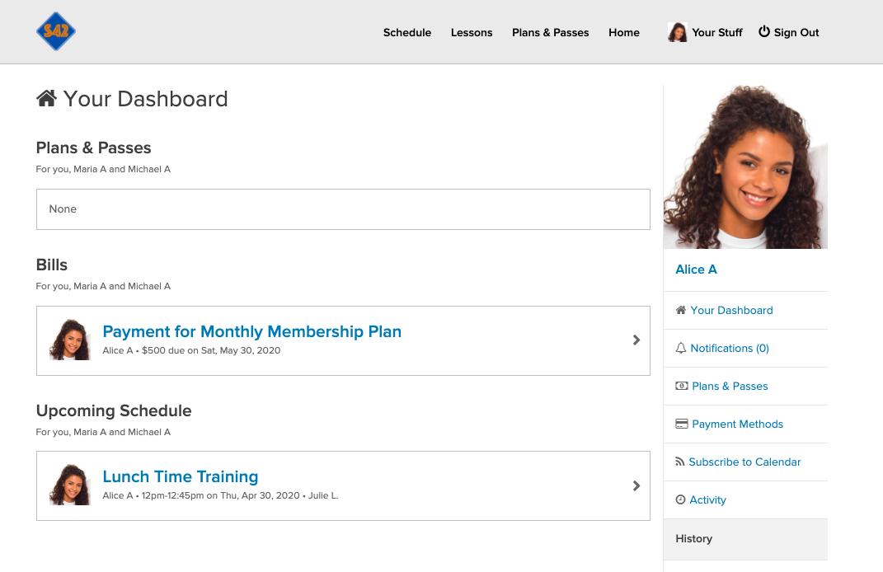
Task: Click the S42 diamond logo
Action: point(56,32)
